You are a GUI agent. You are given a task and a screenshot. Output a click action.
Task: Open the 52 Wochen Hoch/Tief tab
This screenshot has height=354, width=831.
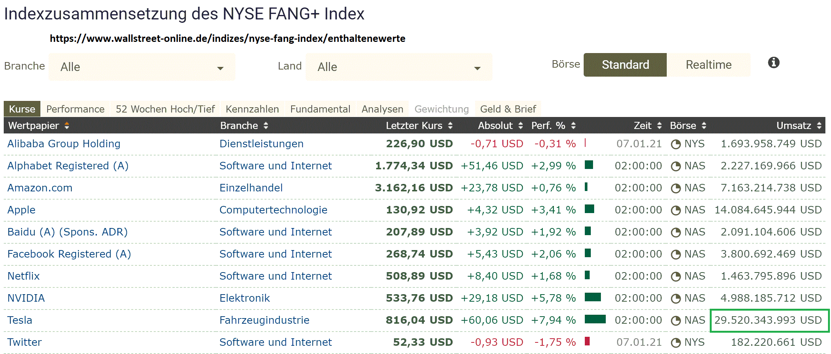point(165,109)
